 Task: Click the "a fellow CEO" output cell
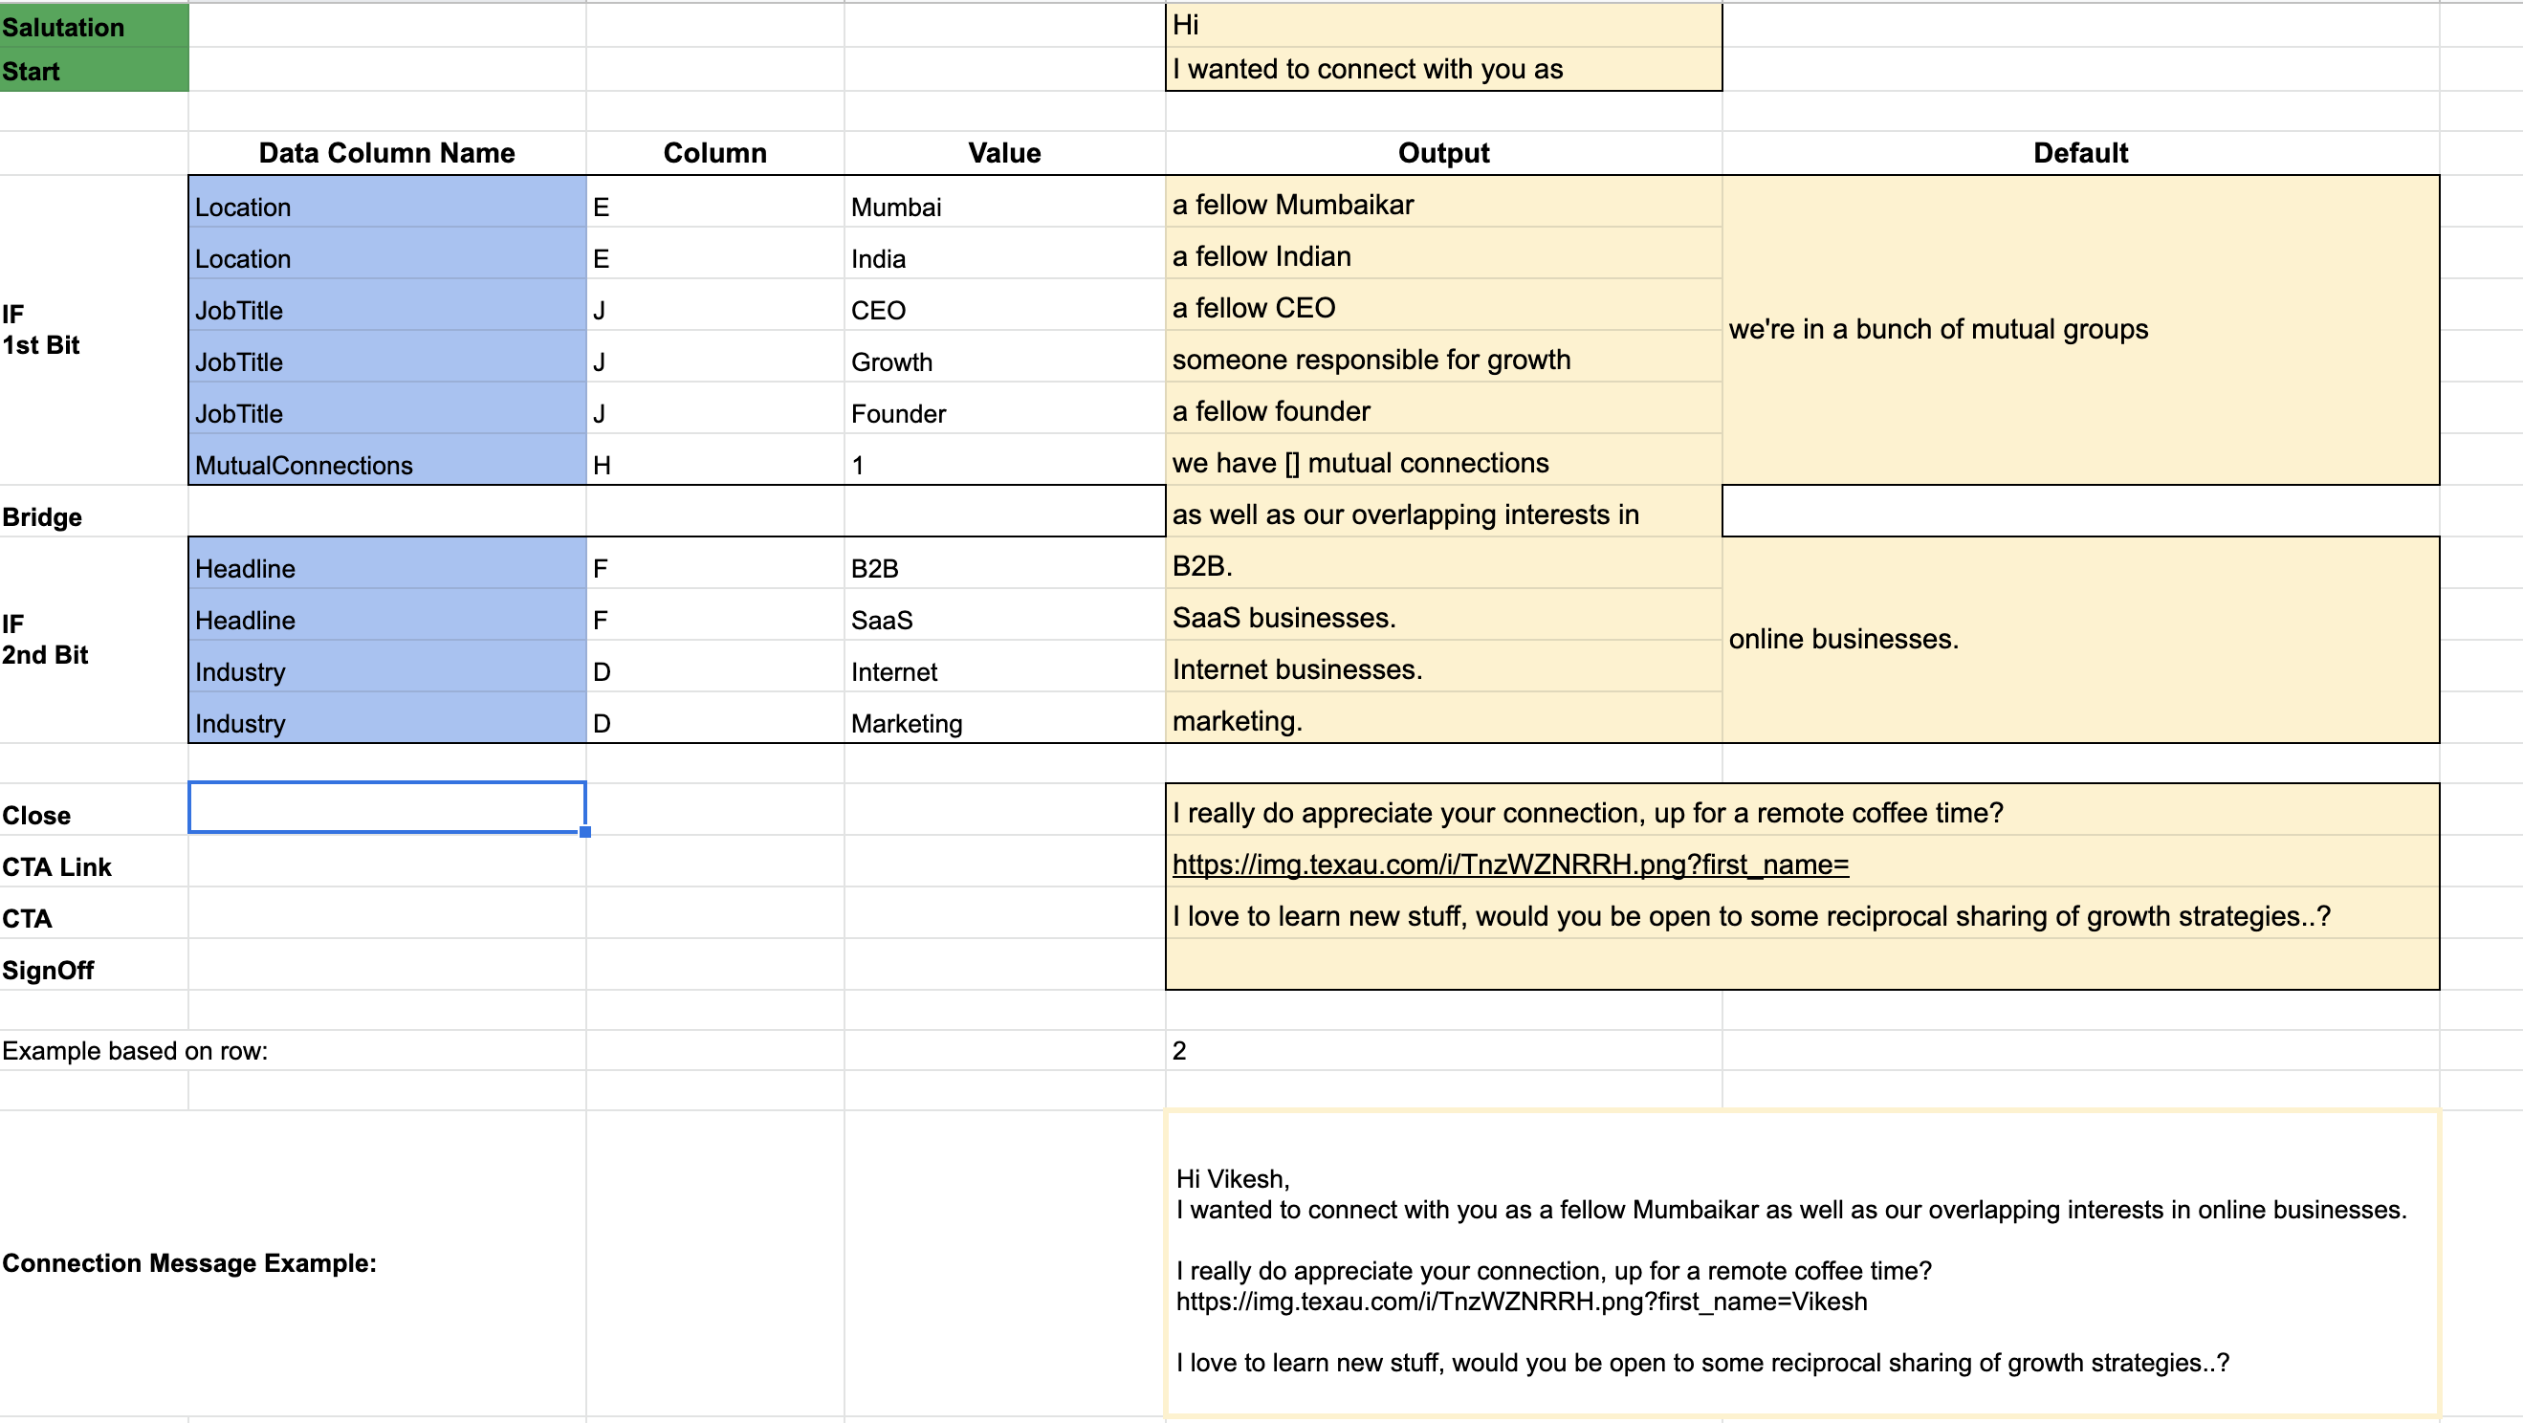click(x=1439, y=308)
